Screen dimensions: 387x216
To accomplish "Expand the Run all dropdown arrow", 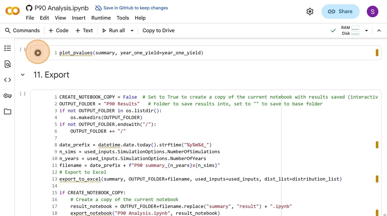I will (132, 31).
